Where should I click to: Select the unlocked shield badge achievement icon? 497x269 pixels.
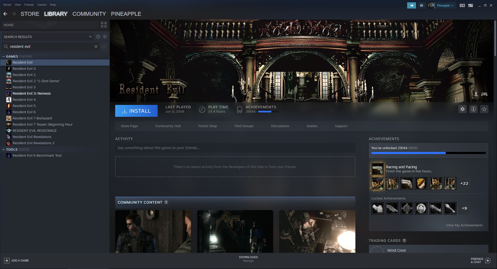pyautogui.click(x=421, y=183)
